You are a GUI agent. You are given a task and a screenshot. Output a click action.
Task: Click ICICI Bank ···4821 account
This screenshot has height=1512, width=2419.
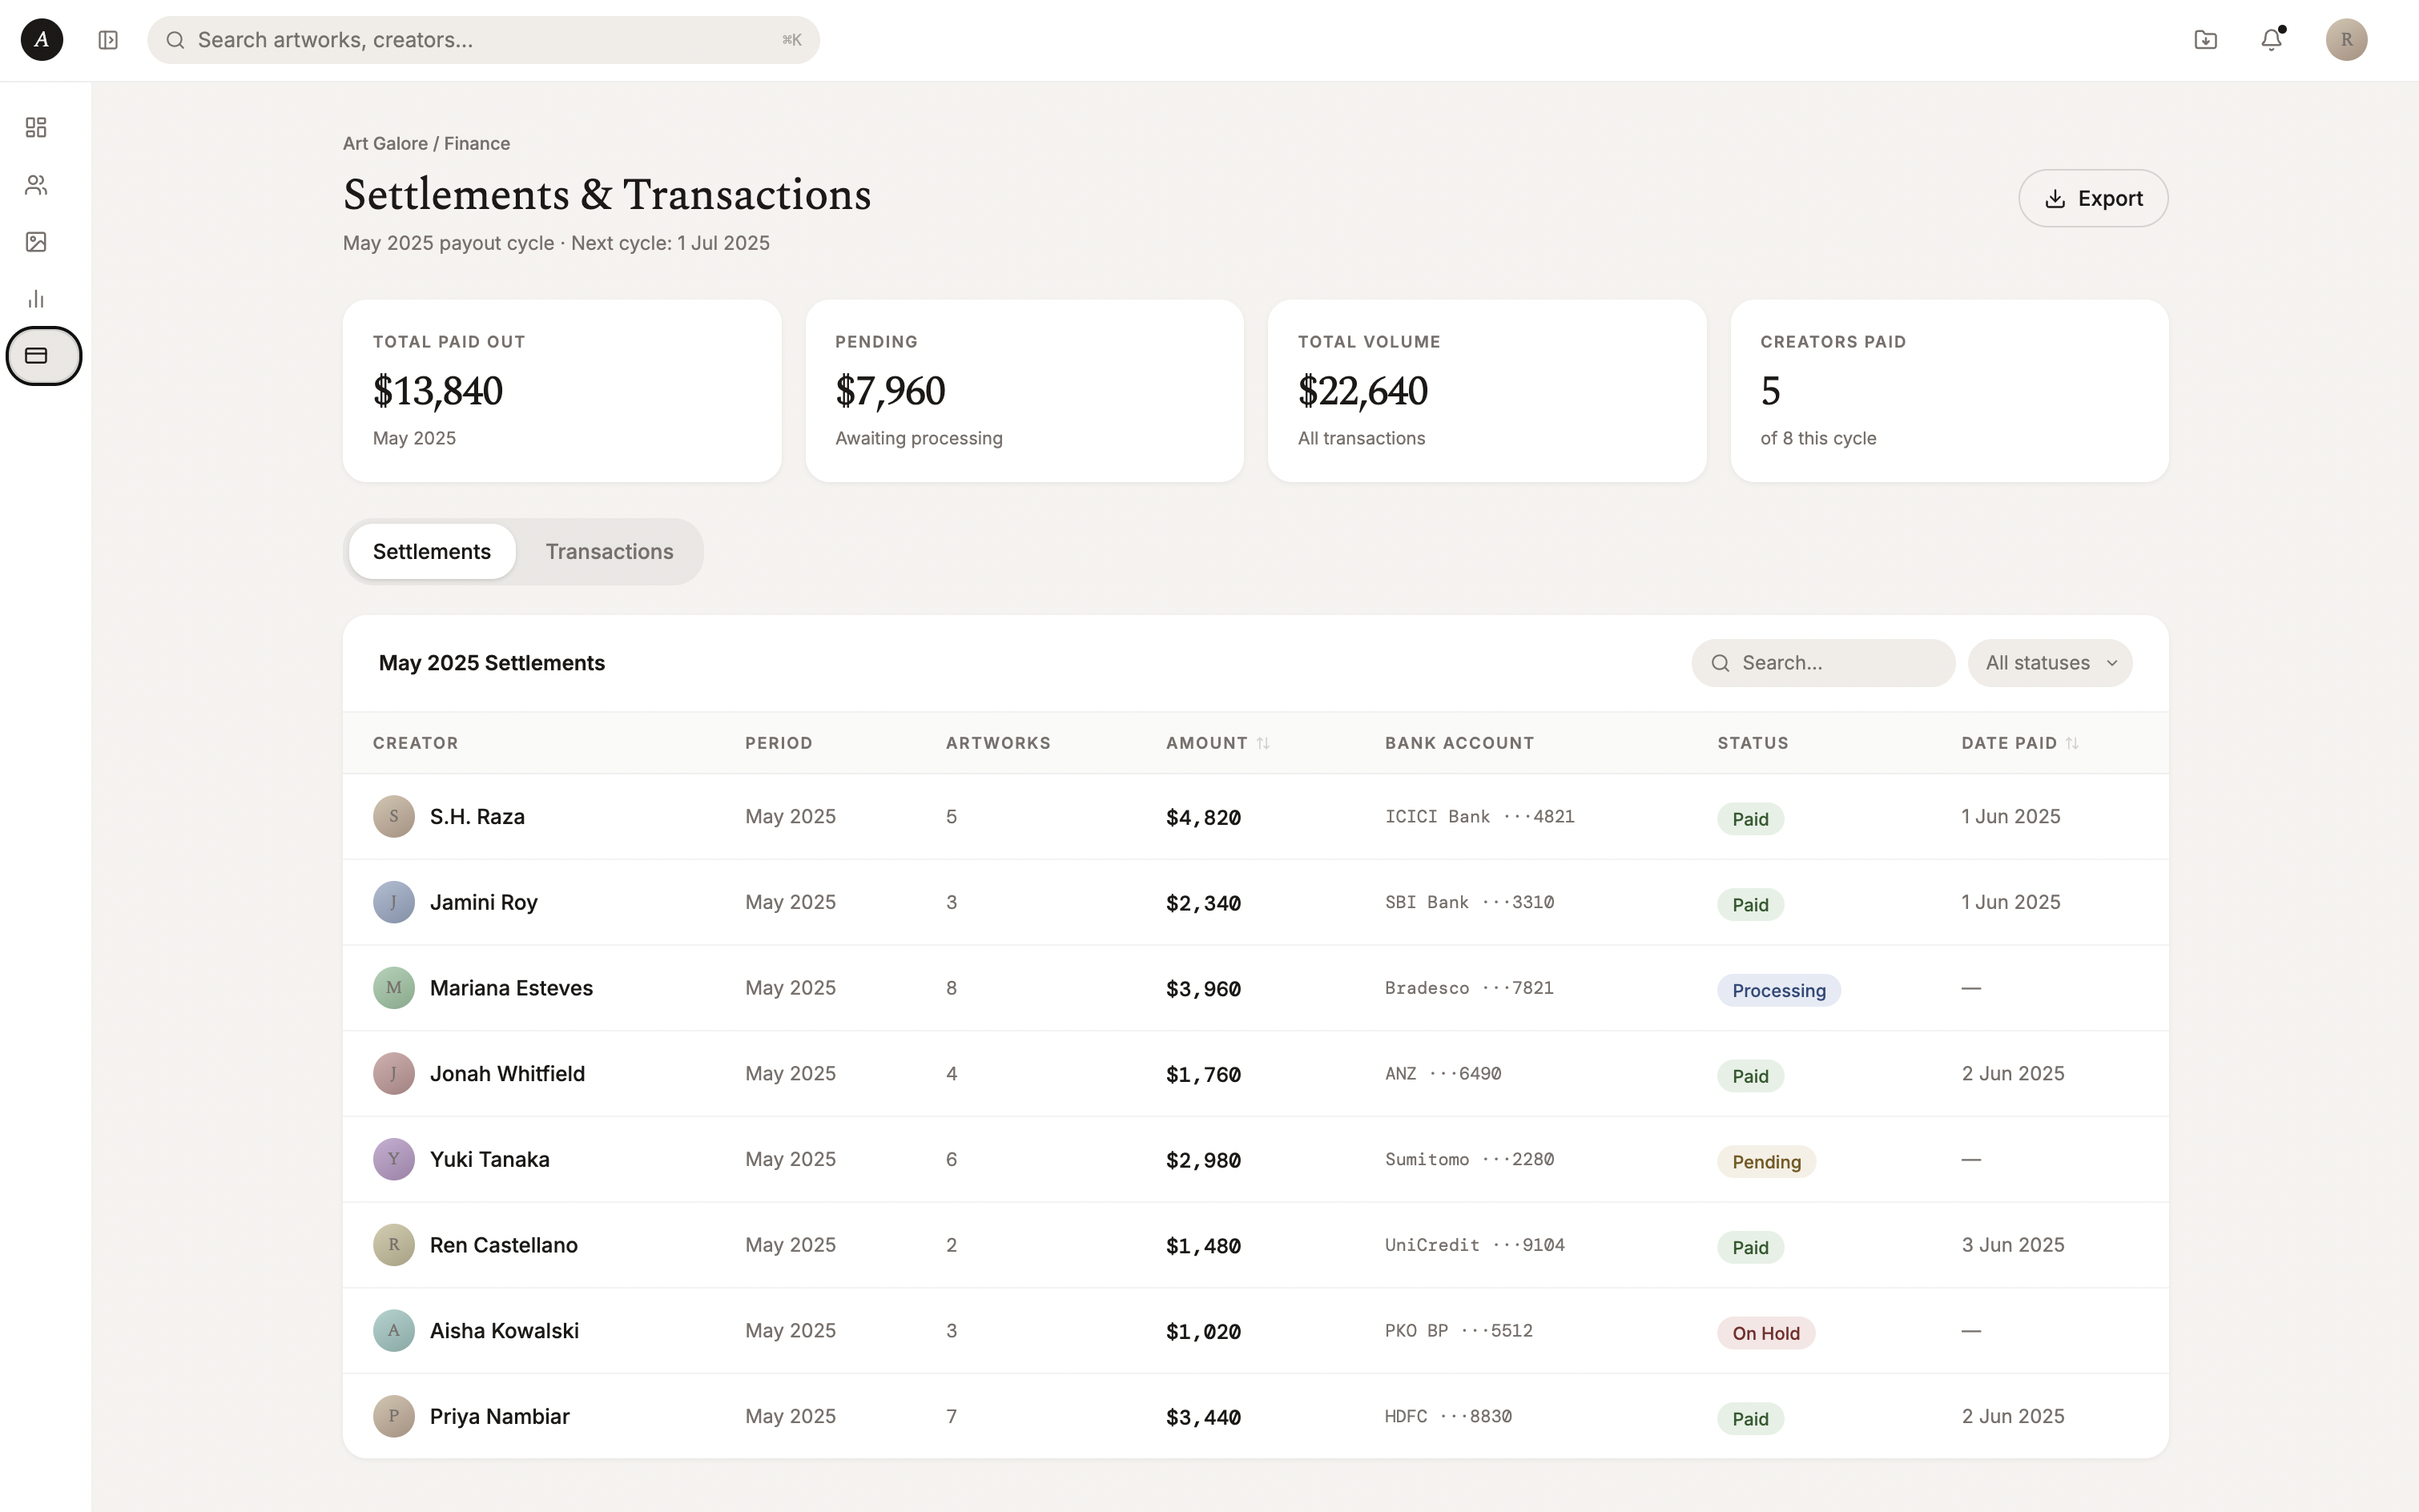point(1479,816)
